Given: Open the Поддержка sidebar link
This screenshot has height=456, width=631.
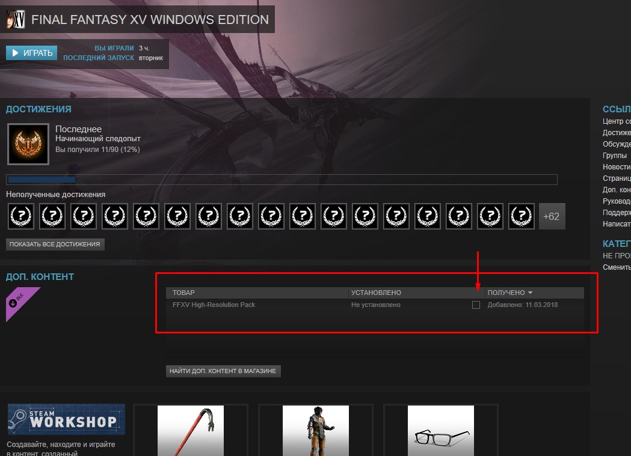Looking at the screenshot, I should pos(617,213).
